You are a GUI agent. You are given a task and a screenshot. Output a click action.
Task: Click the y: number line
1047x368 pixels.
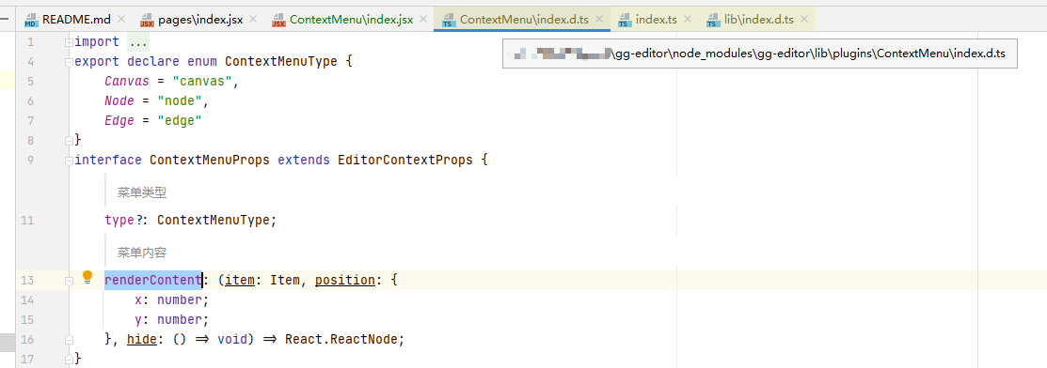click(x=172, y=319)
